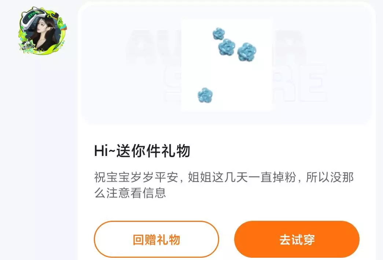Tap the VR headset decoration on avatar frame
The image size is (383, 260).
(33, 18)
